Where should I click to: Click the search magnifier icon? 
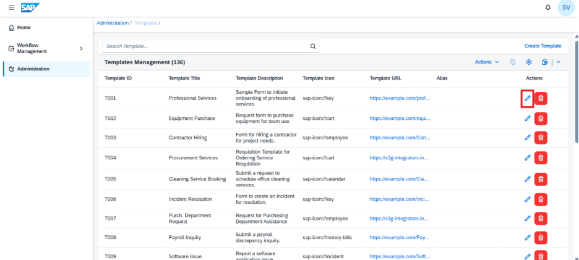click(313, 46)
